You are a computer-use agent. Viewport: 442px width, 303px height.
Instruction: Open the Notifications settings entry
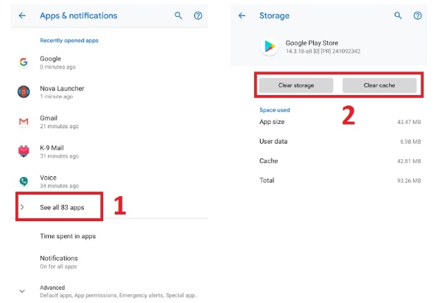pos(59,261)
